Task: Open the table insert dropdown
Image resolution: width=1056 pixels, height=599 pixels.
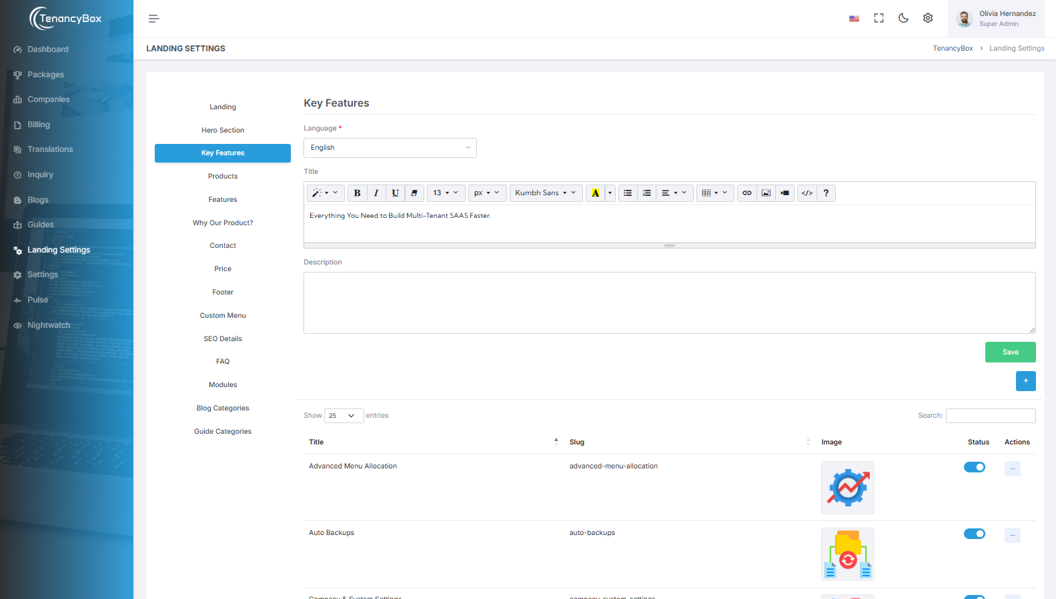Action: 715,193
